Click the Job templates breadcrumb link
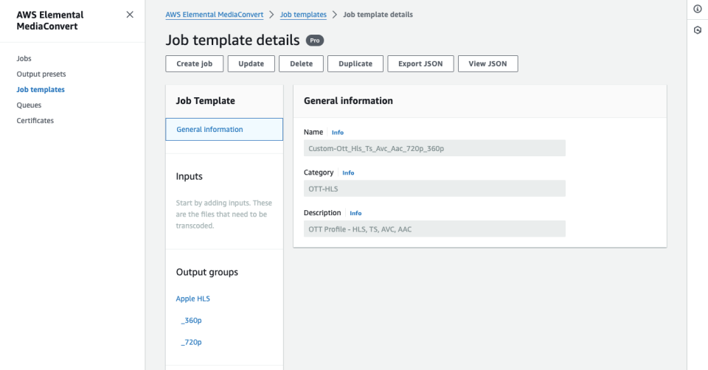708x370 pixels. coord(303,15)
